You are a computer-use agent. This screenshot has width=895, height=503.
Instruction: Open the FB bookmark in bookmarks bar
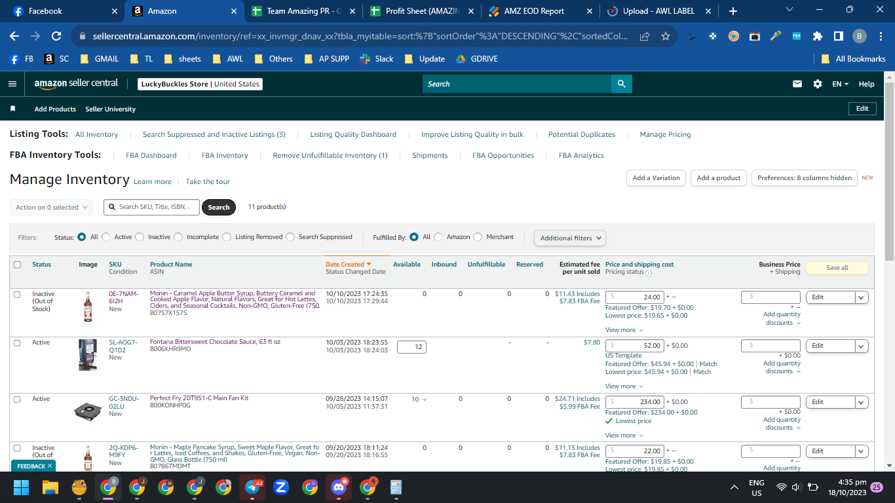pyautogui.click(x=22, y=59)
